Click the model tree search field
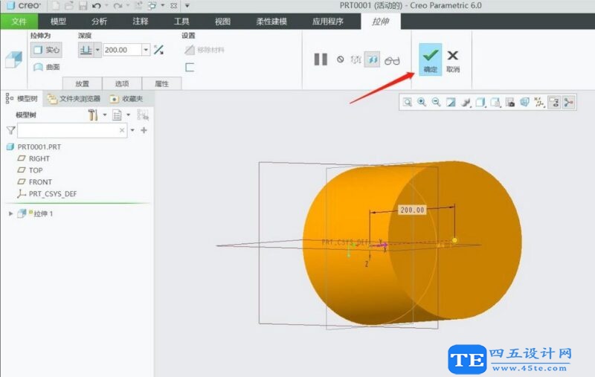This screenshot has height=377, width=595. pyautogui.click(x=72, y=130)
